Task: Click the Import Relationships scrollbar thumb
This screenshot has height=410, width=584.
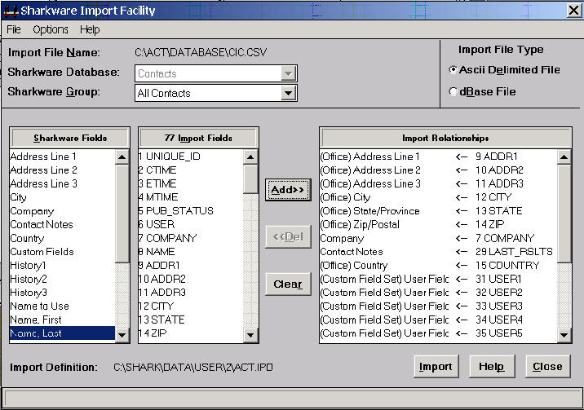Action: (564, 214)
